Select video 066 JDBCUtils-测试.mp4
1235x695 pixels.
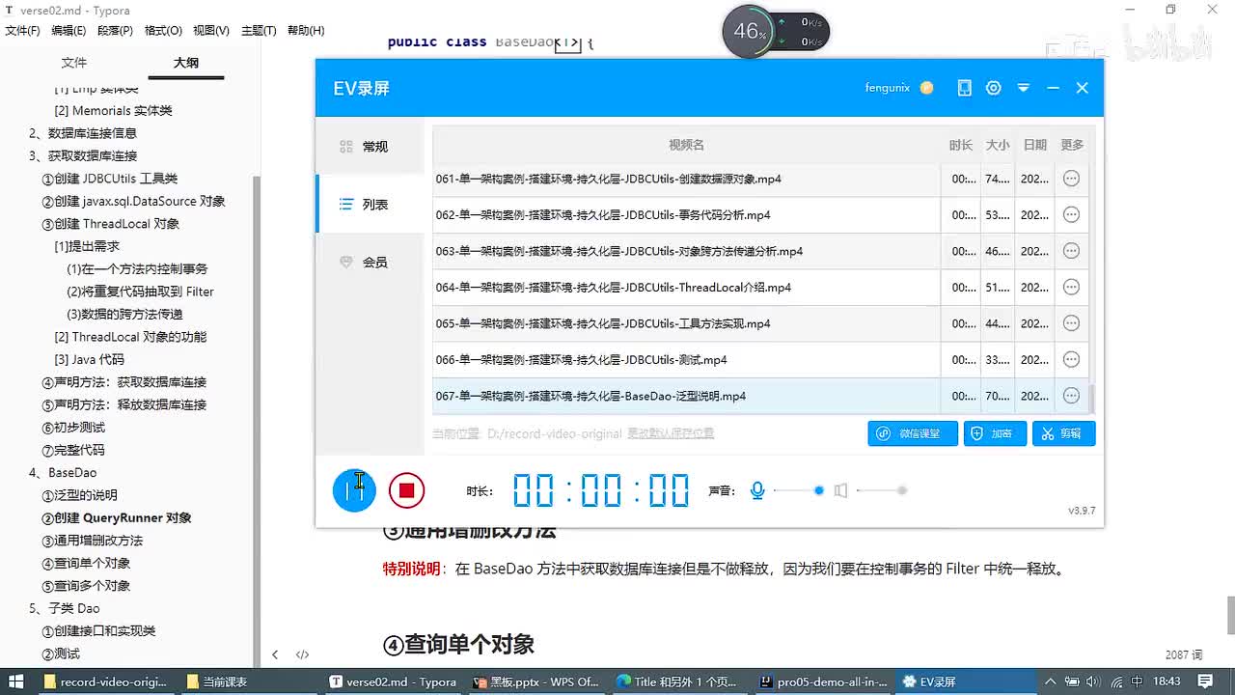click(686, 359)
